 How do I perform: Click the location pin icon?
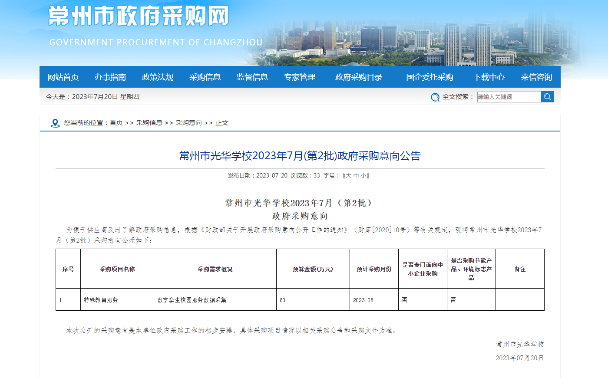click(55, 123)
